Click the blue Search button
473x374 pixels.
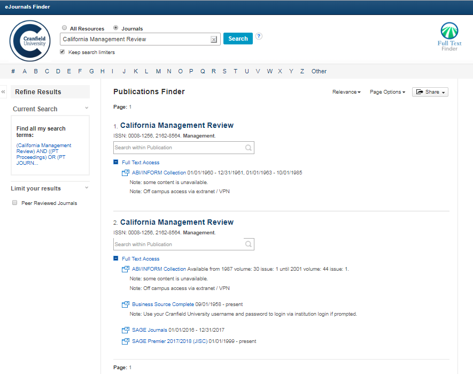pyautogui.click(x=238, y=39)
